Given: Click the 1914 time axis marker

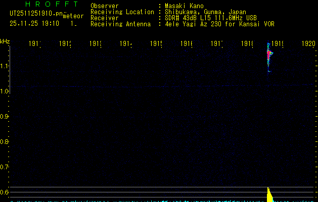Looking at the screenshot, I should click(x=125, y=44).
